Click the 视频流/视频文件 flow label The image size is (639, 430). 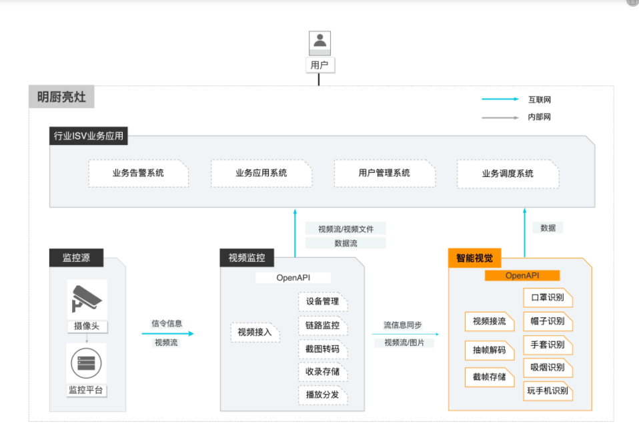coord(346,228)
